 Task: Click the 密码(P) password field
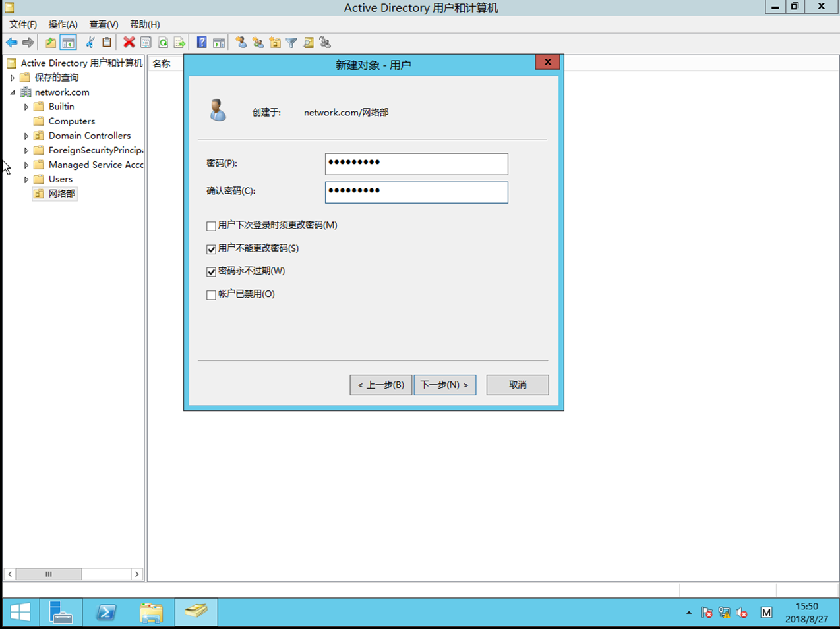coord(417,164)
